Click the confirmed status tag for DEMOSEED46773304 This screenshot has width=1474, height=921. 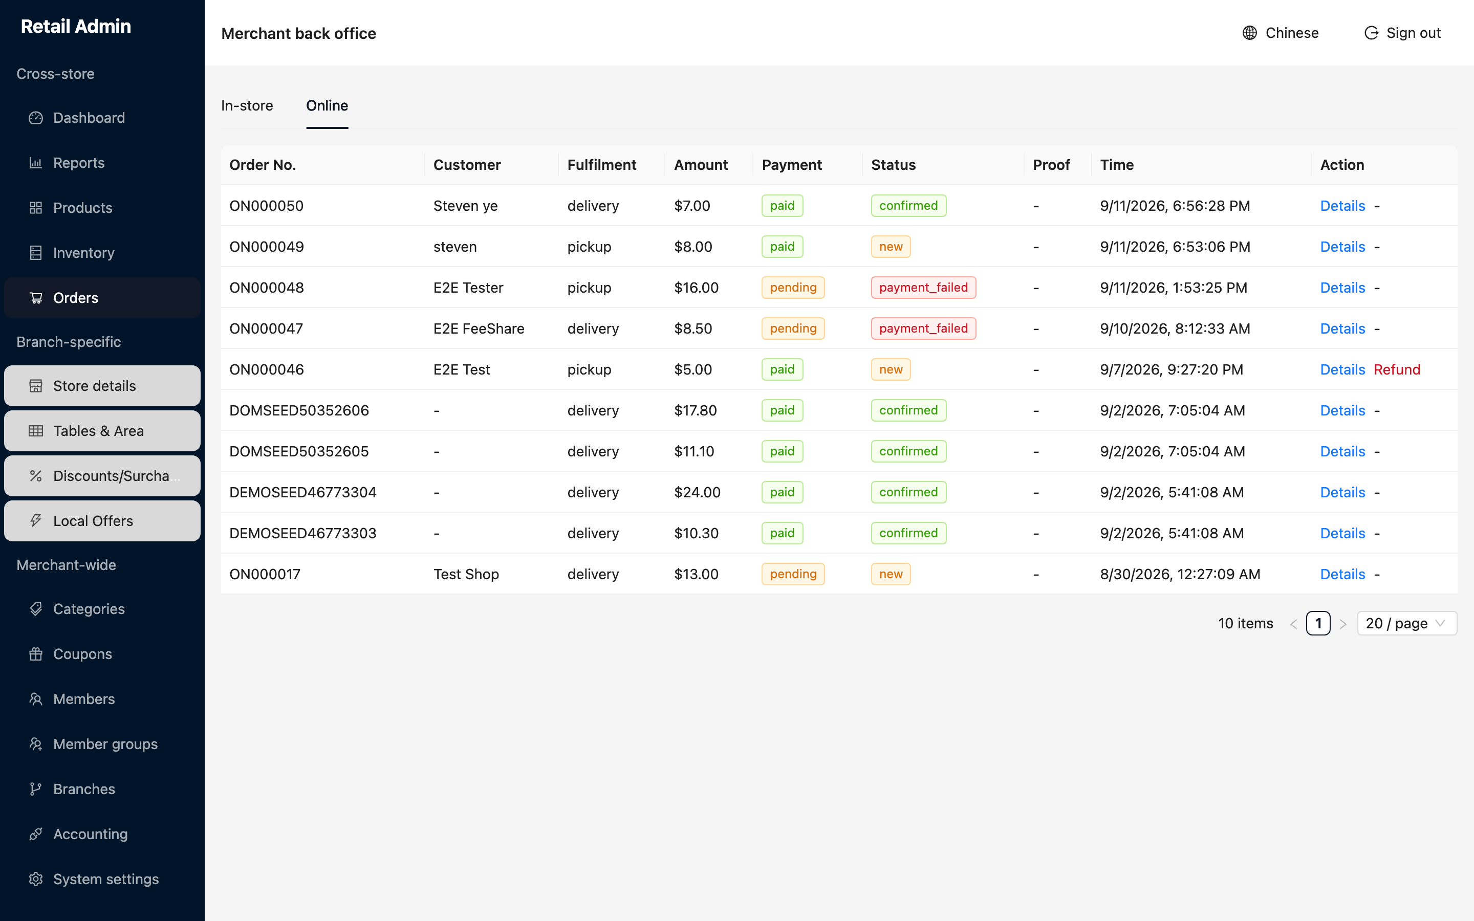tap(908, 492)
